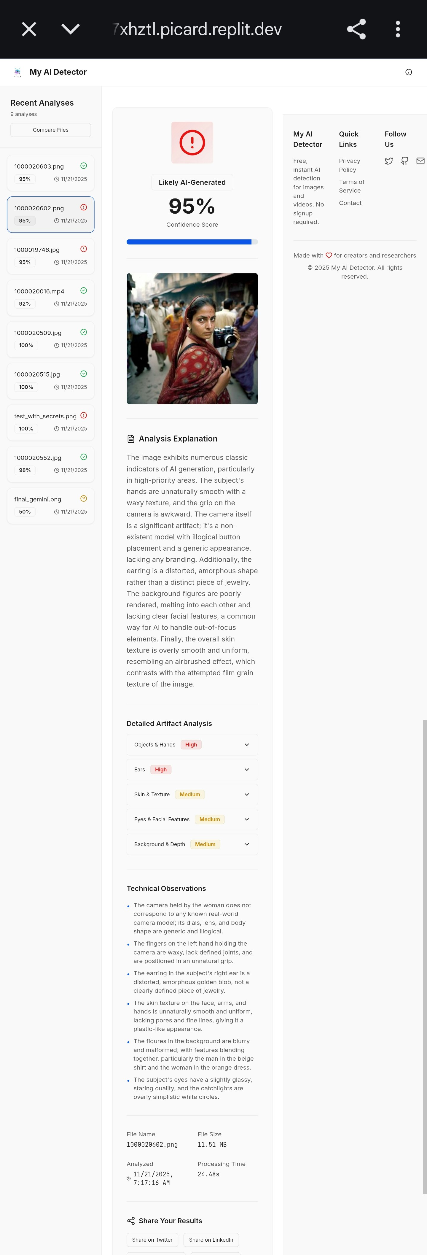
Task: Open the Privacy Policy link
Action: 349,165
